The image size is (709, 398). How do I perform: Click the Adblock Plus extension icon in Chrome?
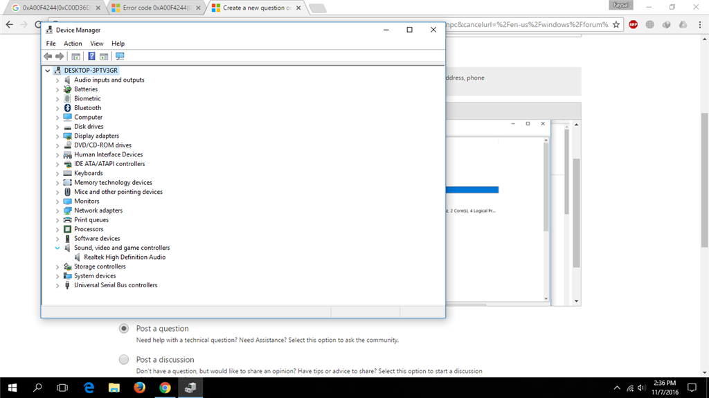[633, 24]
